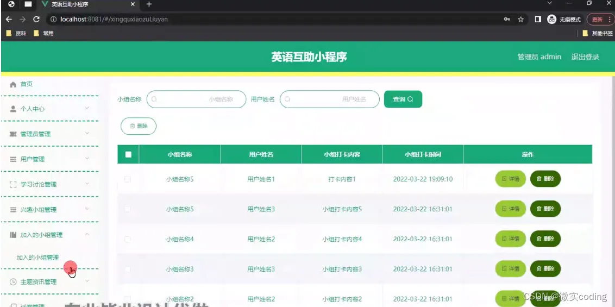Viewport: 615px width, 307px height.
Task: Expand the 个人中心 chevron
Action: (x=87, y=108)
